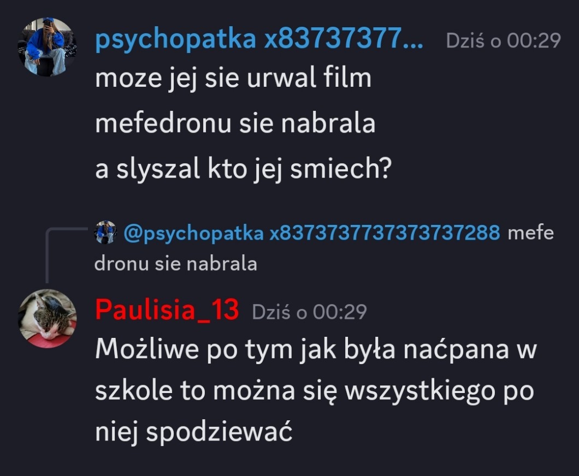Open Paulisia_13's cat avatar

pos(48,318)
